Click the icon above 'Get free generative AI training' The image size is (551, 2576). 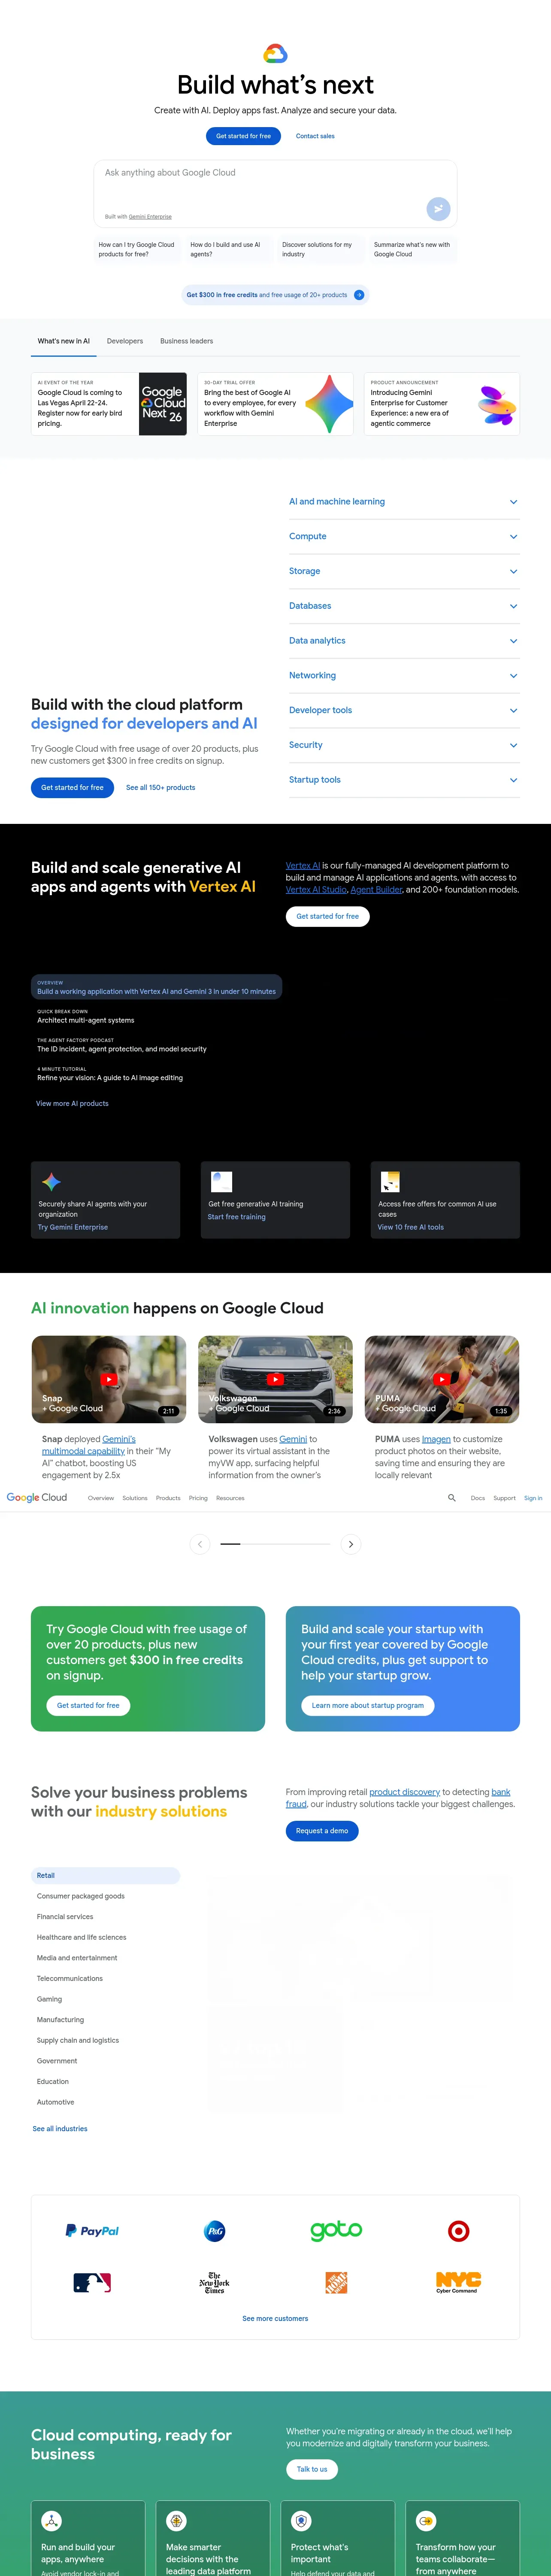click(x=222, y=1182)
